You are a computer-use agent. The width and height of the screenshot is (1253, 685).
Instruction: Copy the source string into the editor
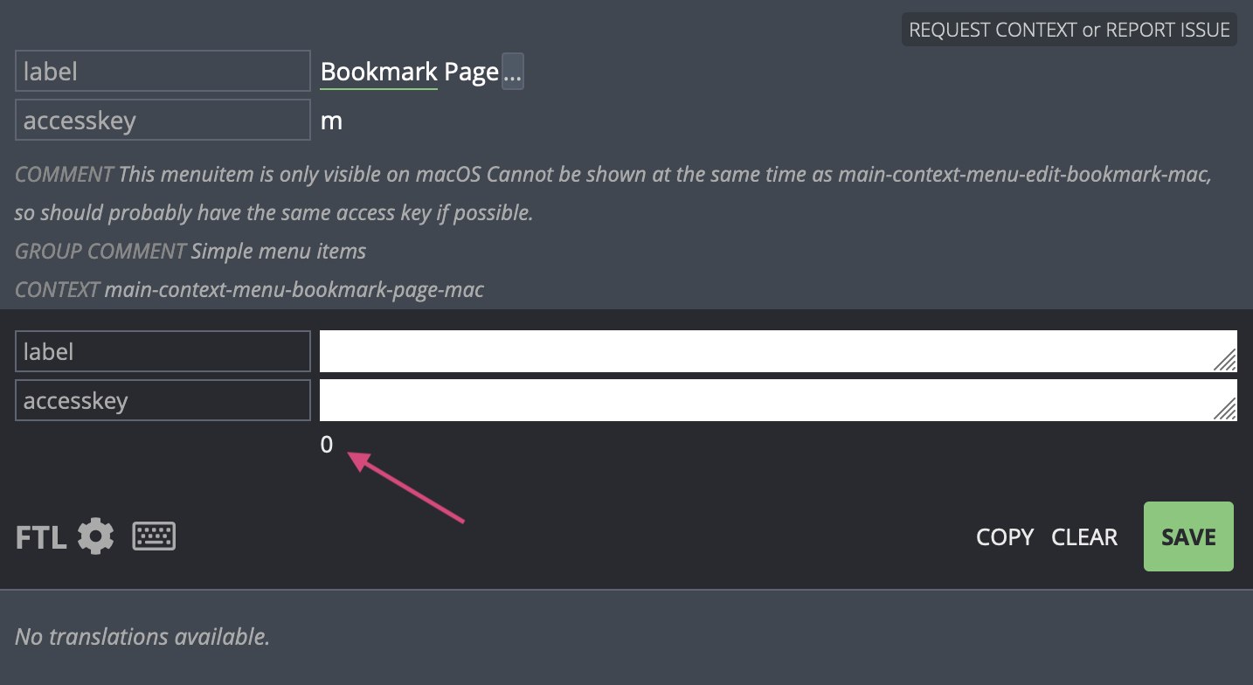[x=1003, y=536]
